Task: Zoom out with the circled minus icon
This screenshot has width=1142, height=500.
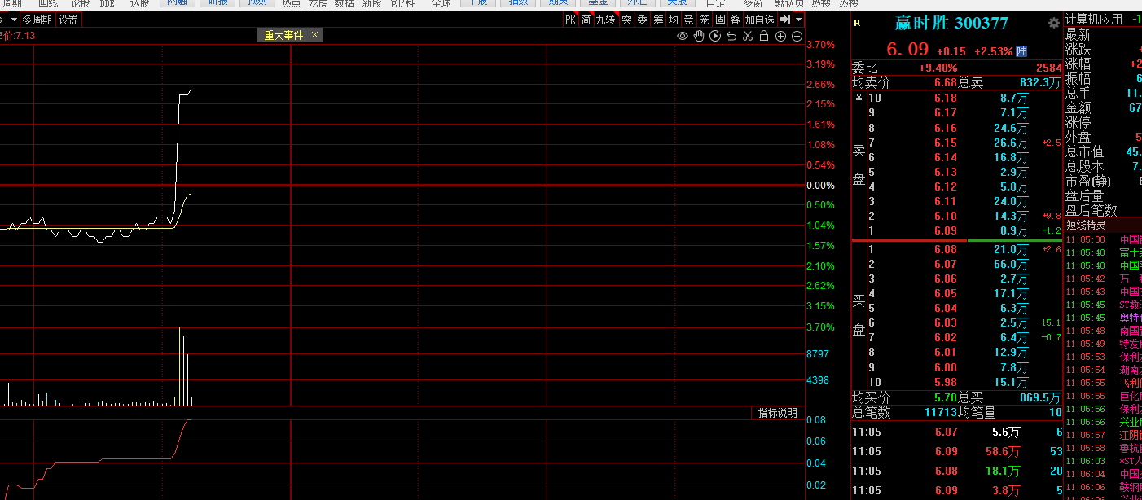Action: click(797, 36)
